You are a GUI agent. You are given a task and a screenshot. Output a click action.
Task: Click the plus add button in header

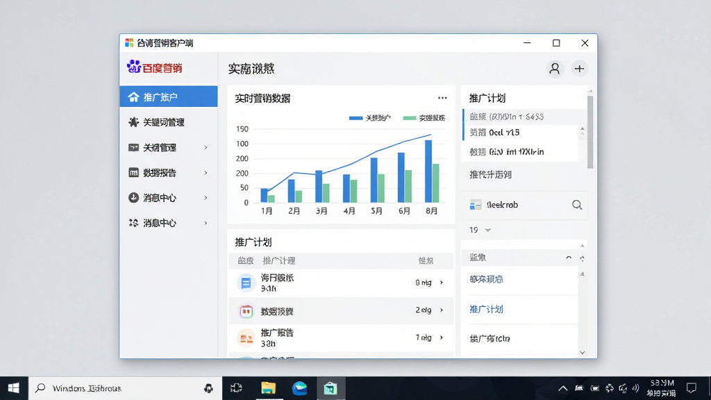coord(579,69)
